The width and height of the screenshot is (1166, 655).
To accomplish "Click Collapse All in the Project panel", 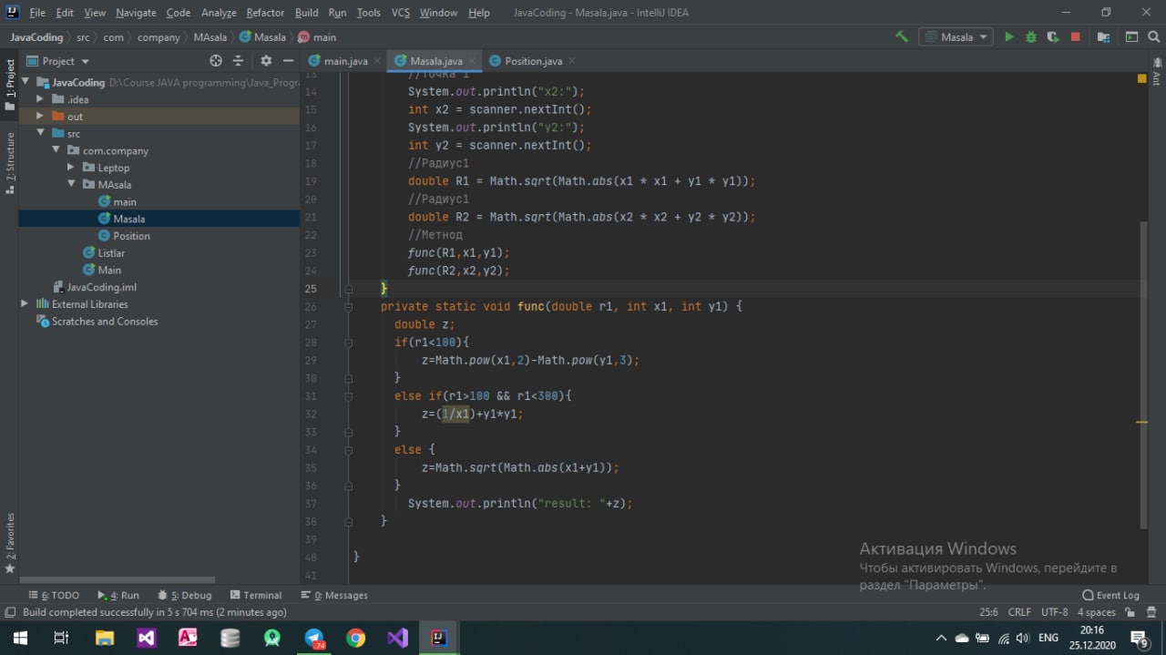I will click(239, 61).
